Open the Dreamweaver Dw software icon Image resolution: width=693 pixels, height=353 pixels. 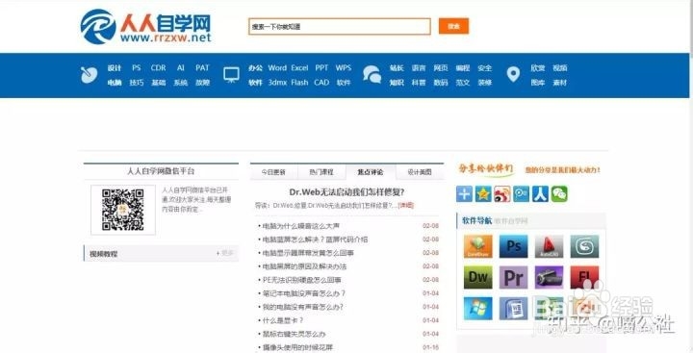(477, 277)
